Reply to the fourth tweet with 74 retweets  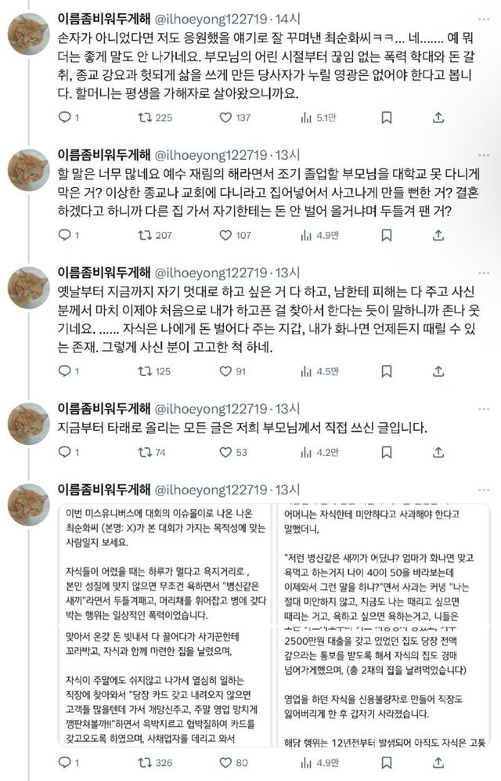66,452
